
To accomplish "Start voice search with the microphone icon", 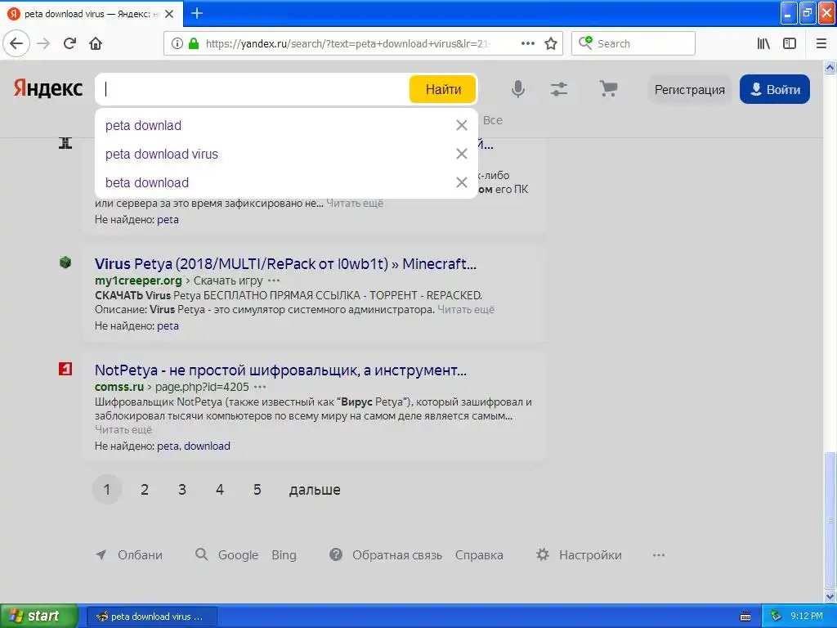I will 517,88.
